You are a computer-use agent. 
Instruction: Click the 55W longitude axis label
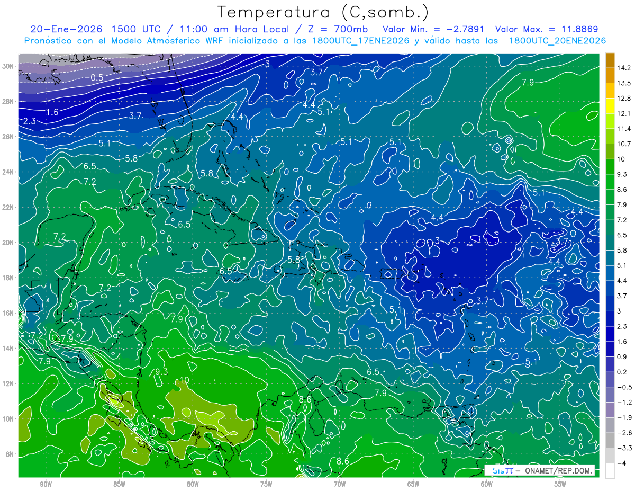click(x=560, y=485)
